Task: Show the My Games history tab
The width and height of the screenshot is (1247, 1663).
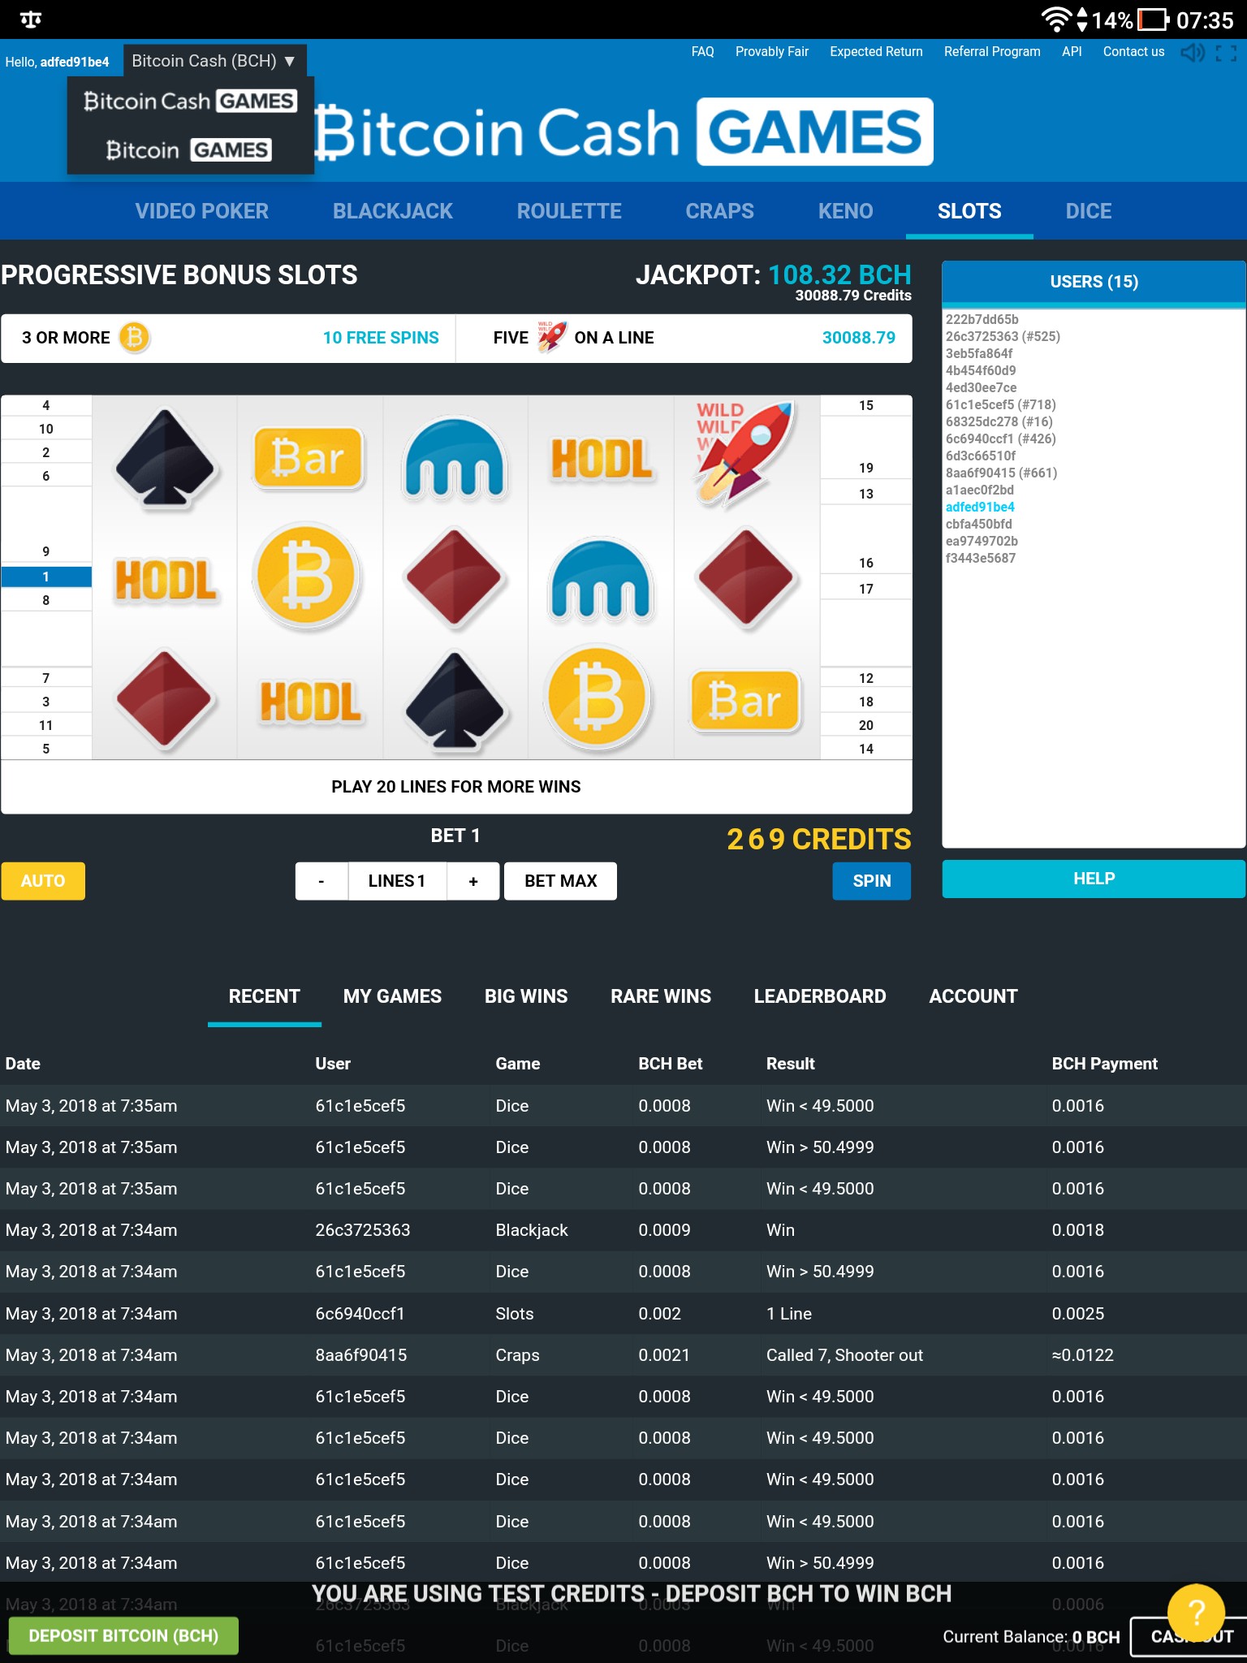Action: [x=392, y=996]
